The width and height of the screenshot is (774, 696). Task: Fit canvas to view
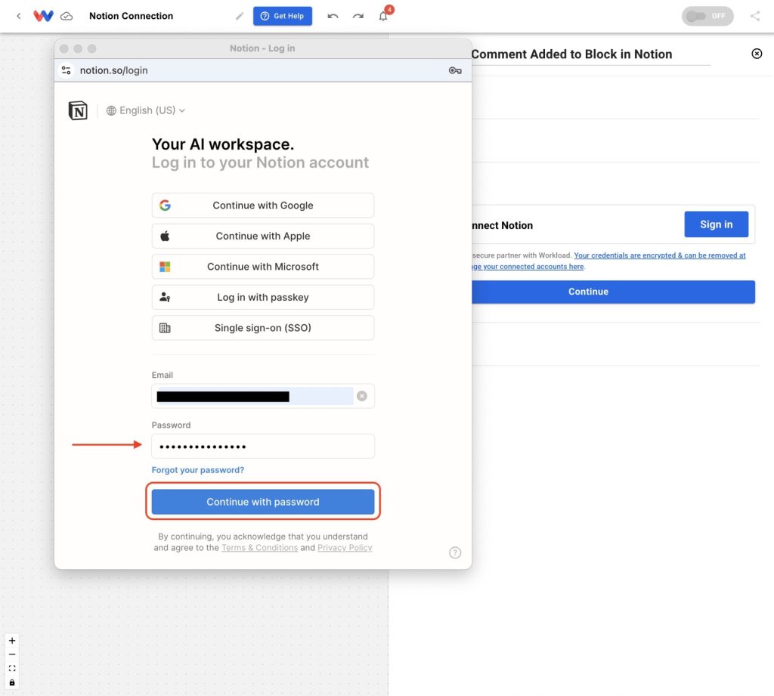click(x=12, y=668)
